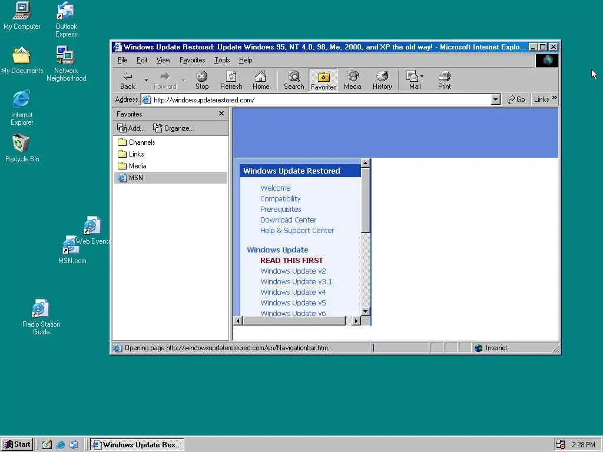Open the Search pane
This screenshot has height=452, width=603.
(294, 80)
